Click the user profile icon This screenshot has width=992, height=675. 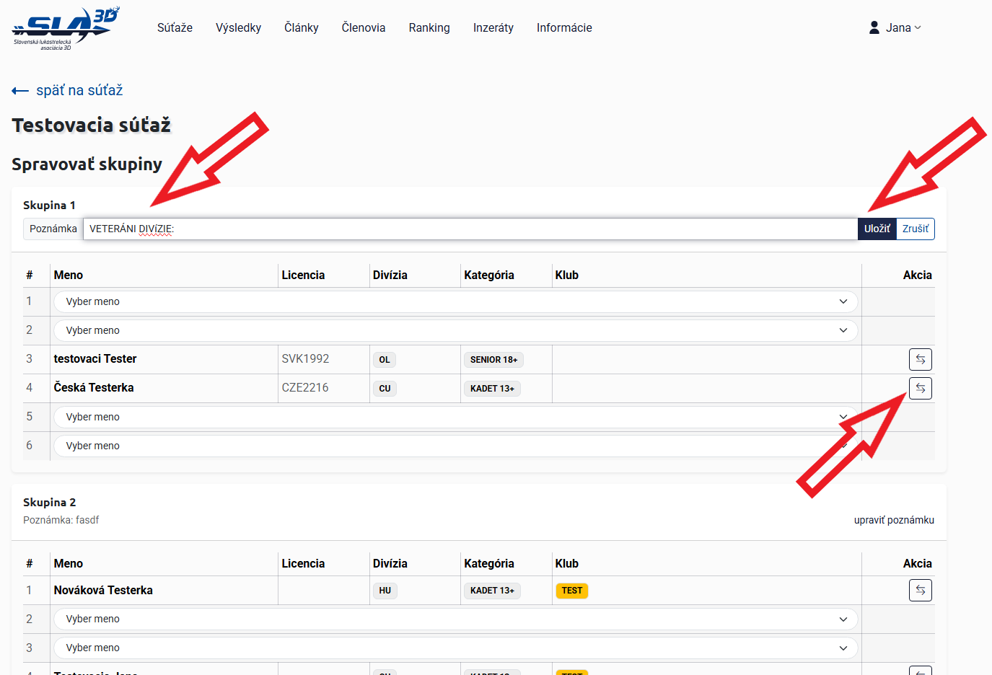874,27
